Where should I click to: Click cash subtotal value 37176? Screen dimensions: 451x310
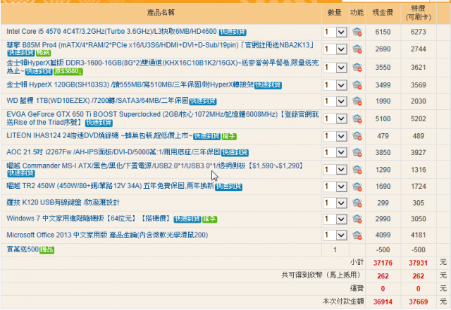pos(383,263)
